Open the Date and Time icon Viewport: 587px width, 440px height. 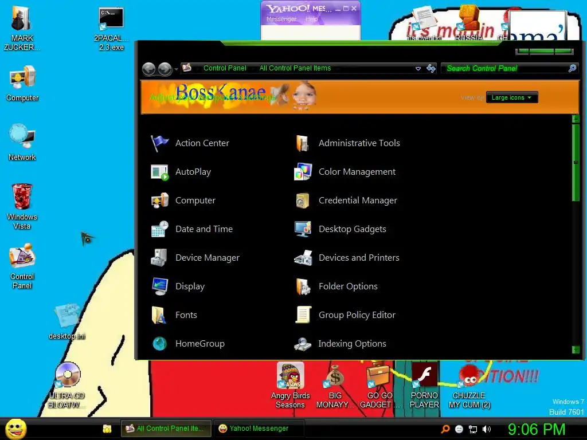point(160,229)
